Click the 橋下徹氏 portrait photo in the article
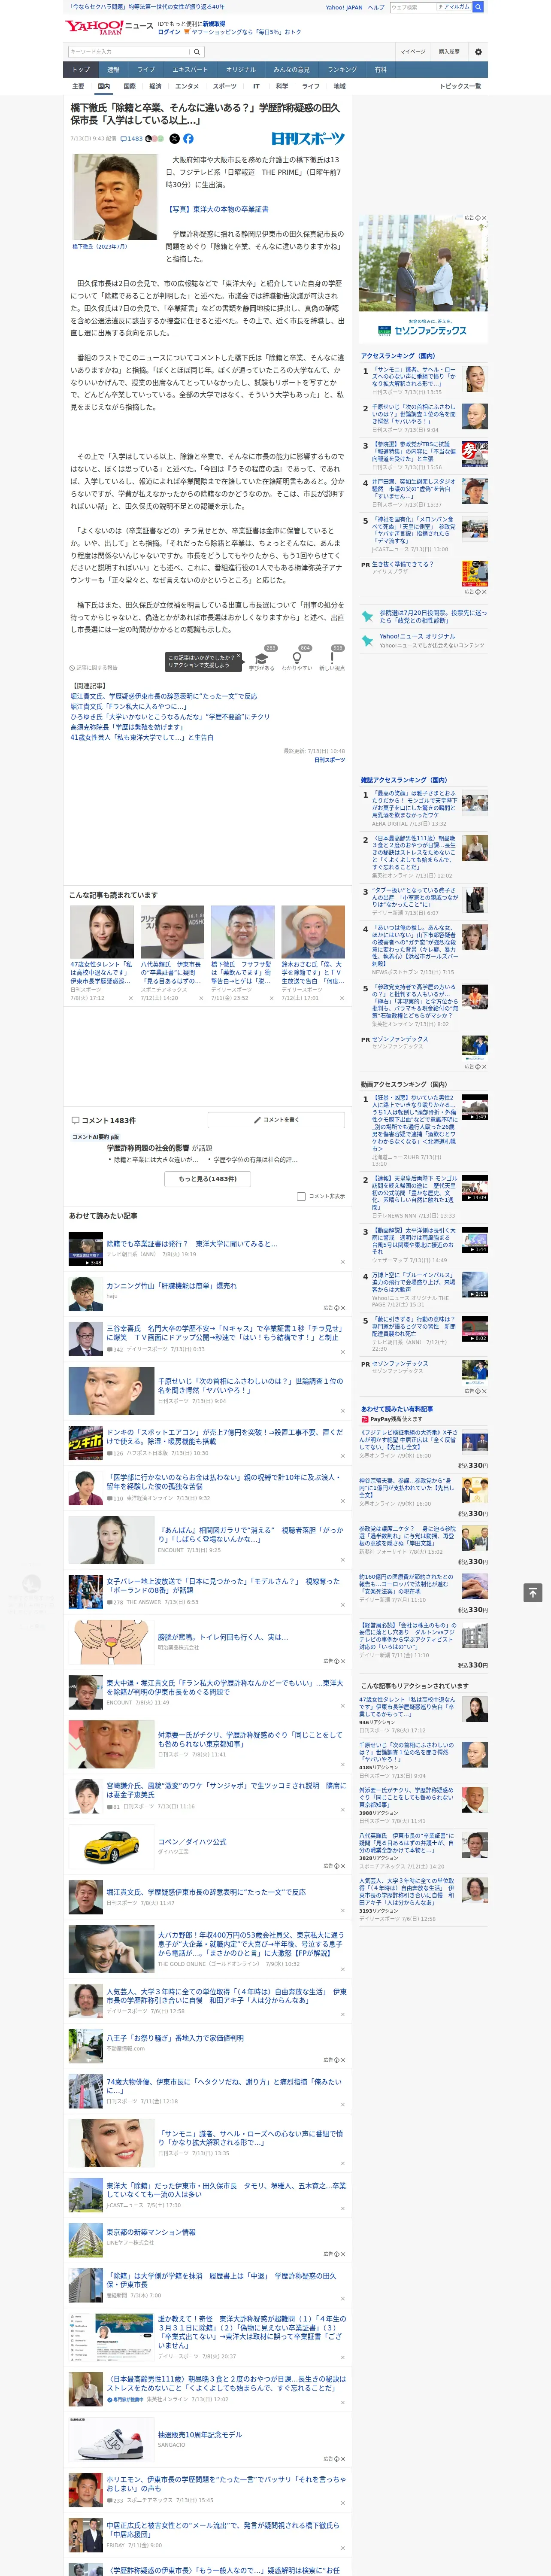Image resolution: width=551 pixels, height=2576 pixels. pos(115,198)
